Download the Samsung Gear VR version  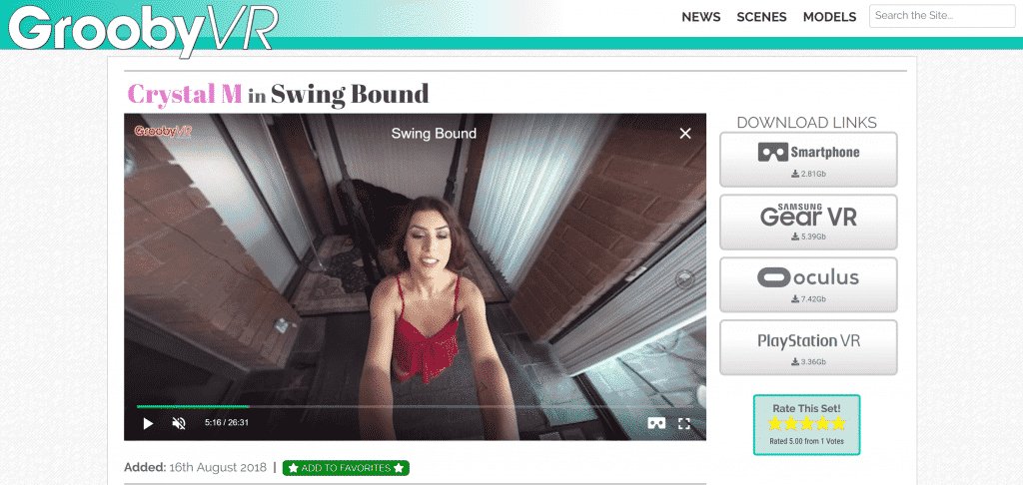pos(808,223)
